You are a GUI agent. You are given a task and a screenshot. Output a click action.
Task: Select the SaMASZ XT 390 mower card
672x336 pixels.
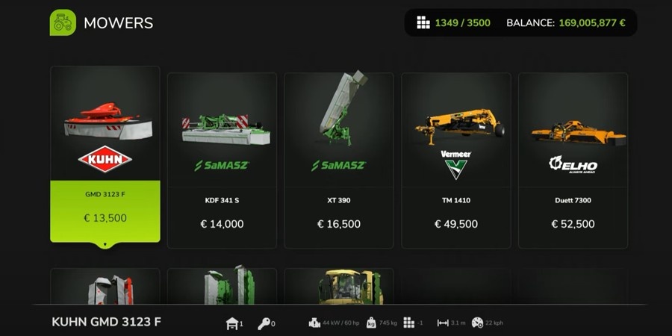tap(339, 161)
